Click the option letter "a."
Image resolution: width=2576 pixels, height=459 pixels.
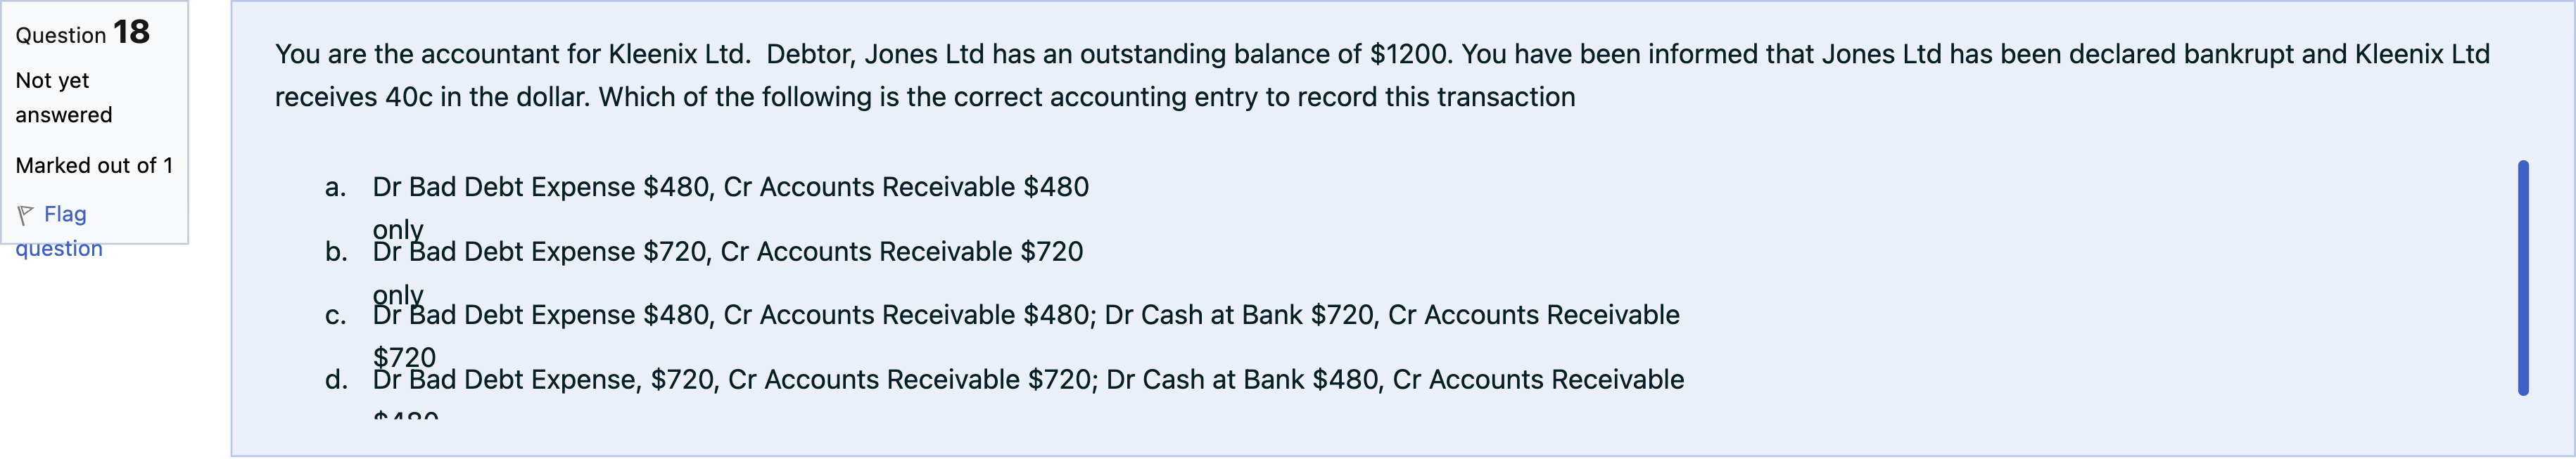tap(336, 187)
